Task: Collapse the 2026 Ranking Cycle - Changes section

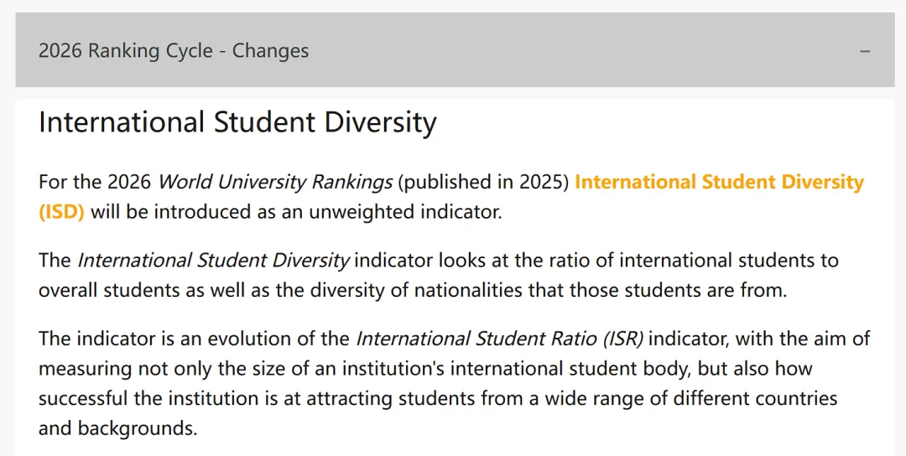Action: coord(455,50)
